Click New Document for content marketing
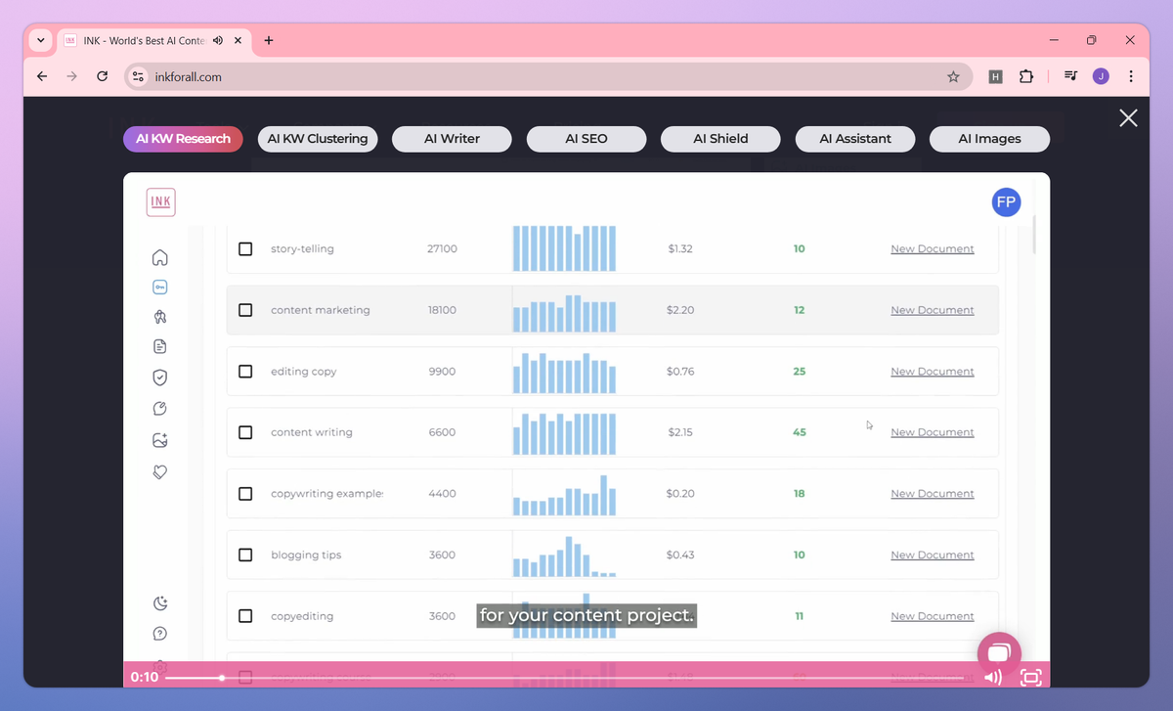This screenshot has height=711, width=1173. point(932,310)
